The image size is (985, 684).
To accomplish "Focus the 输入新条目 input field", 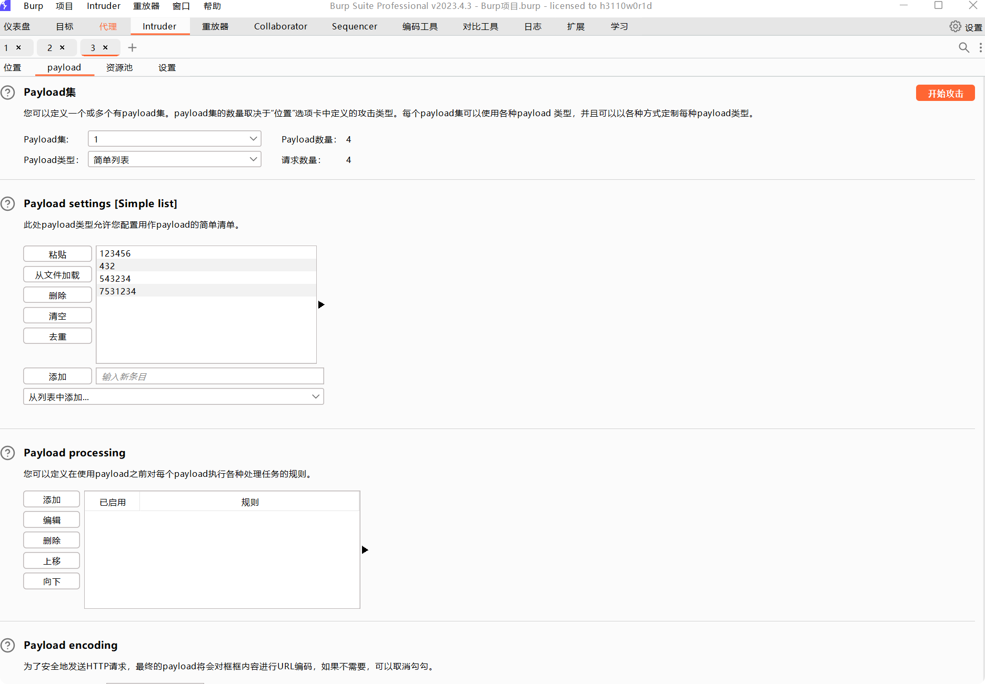I will pos(209,376).
